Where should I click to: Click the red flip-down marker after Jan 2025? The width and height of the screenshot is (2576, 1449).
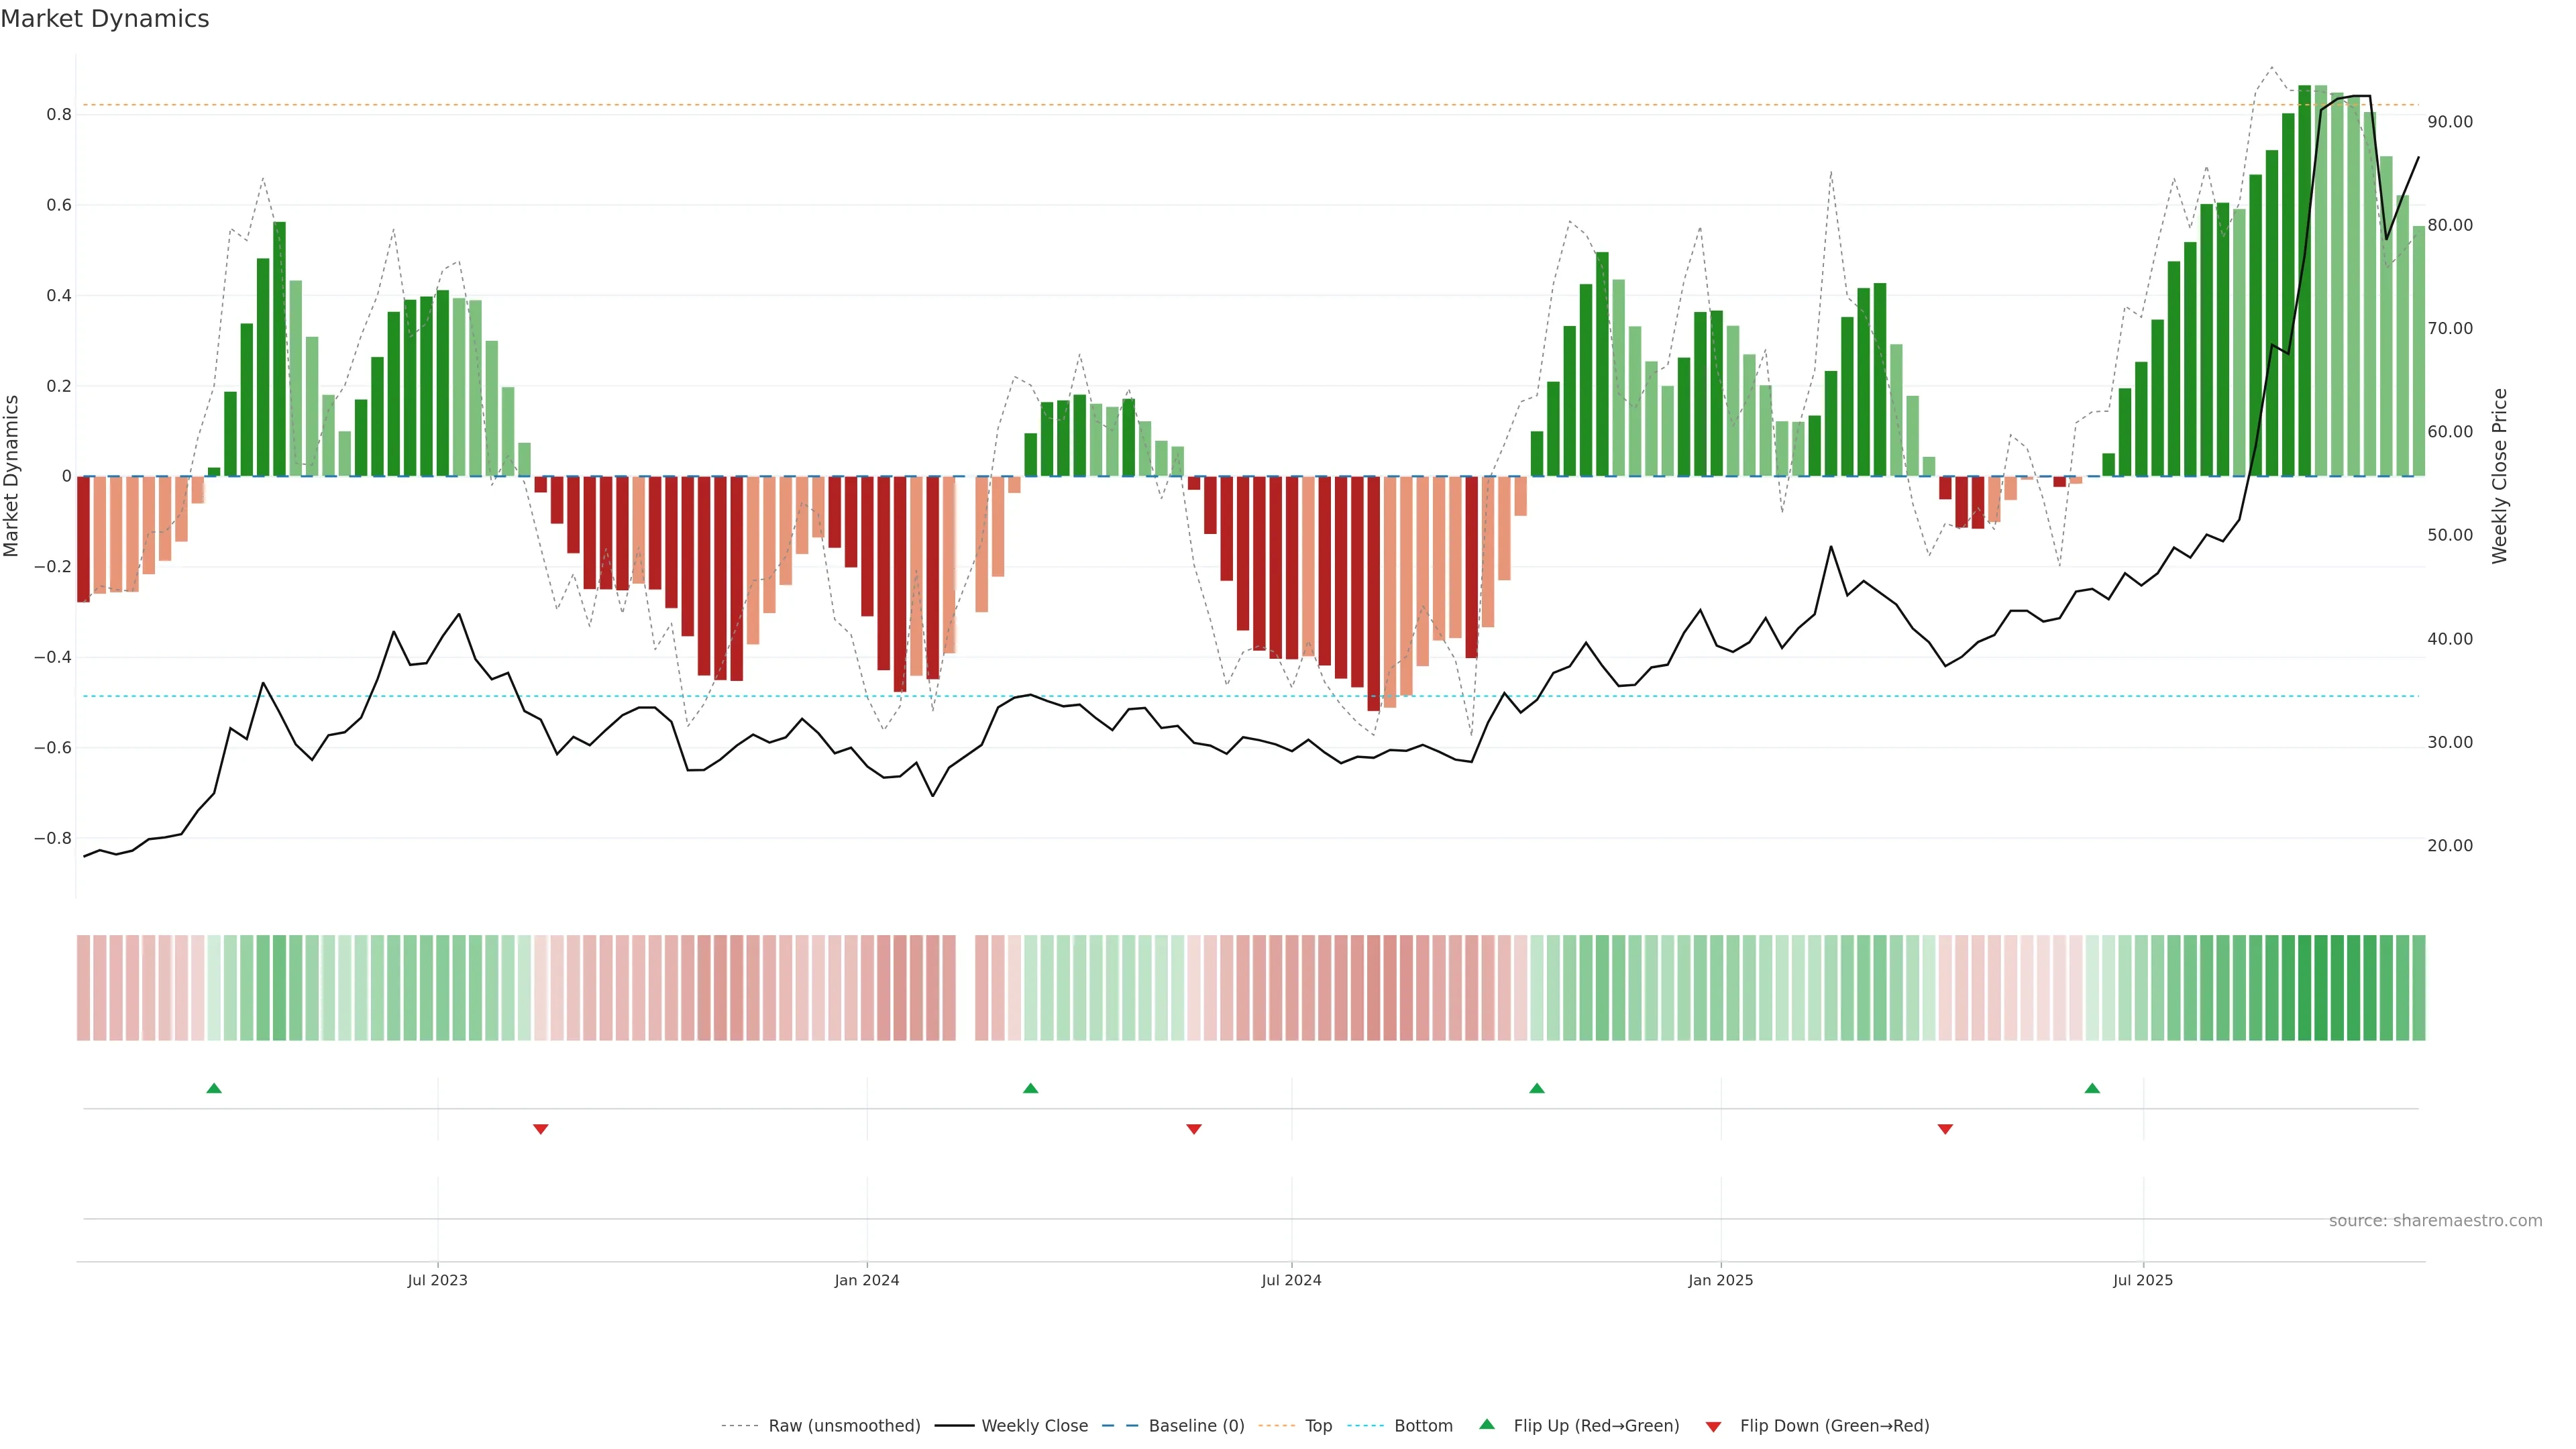(1945, 1129)
